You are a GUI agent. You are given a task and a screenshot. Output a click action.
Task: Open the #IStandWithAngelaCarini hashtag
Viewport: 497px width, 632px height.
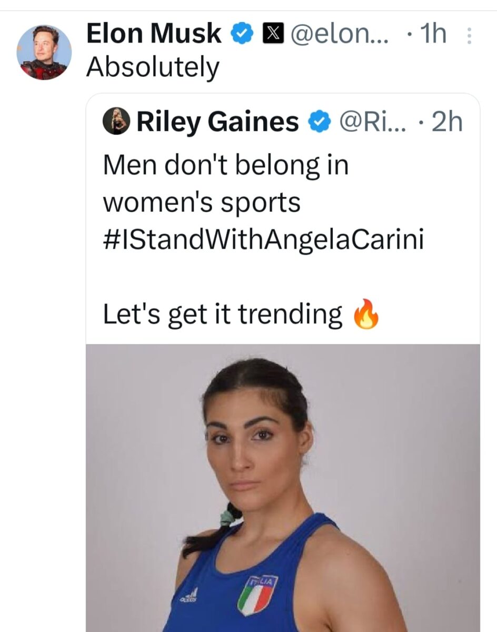pos(263,240)
